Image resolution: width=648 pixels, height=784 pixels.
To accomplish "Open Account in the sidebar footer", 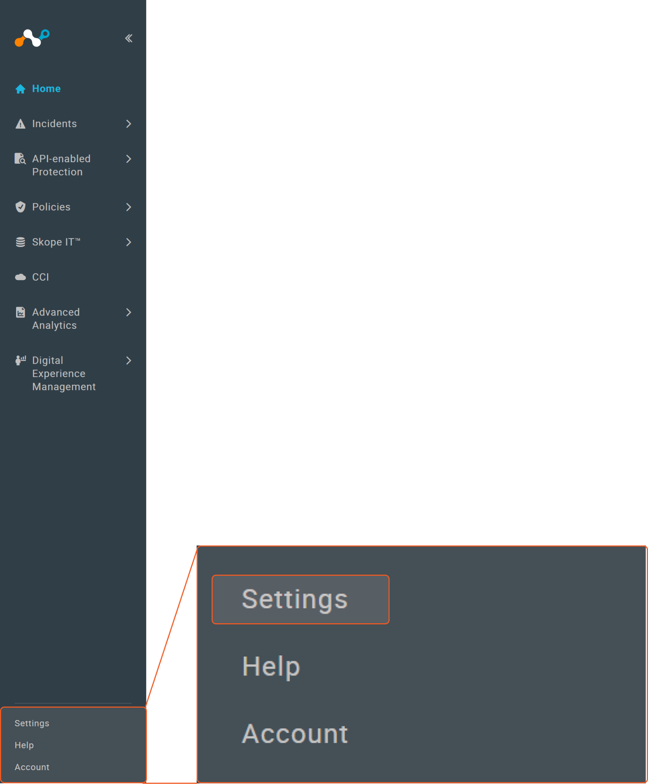I will coord(32,767).
